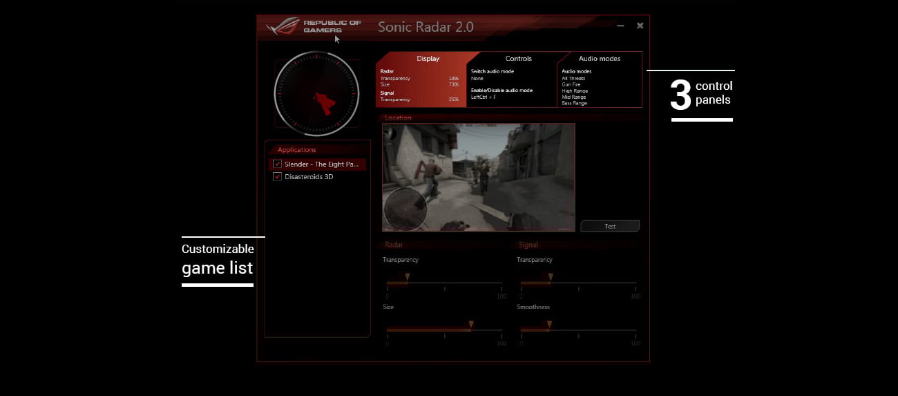Click the Gun Fire audio mode text
The height and width of the screenshot is (396, 898).
click(x=571, y=84)
